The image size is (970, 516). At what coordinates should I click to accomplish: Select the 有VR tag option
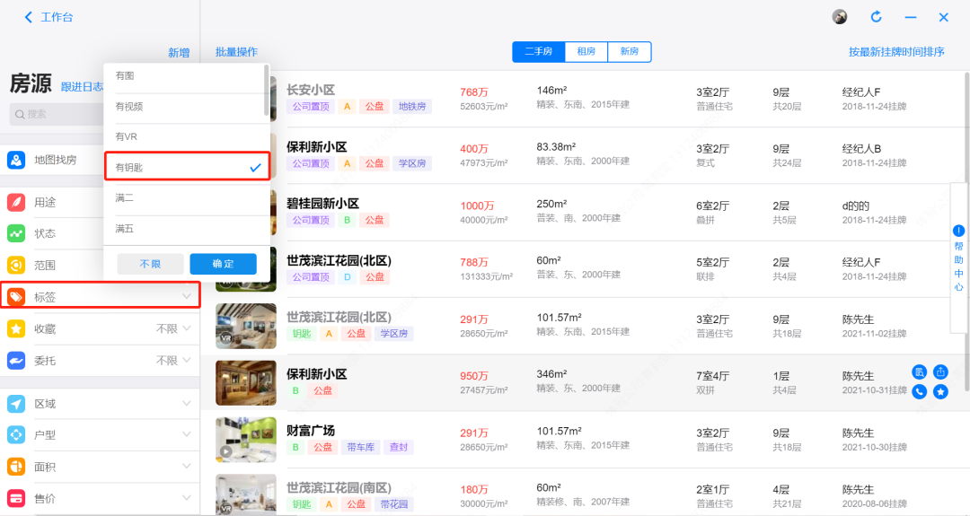point(186,136)
